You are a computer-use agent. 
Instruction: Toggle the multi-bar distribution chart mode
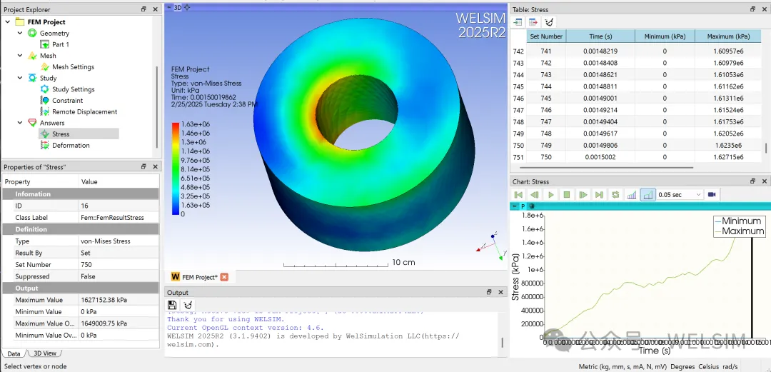tap(632, 195)
